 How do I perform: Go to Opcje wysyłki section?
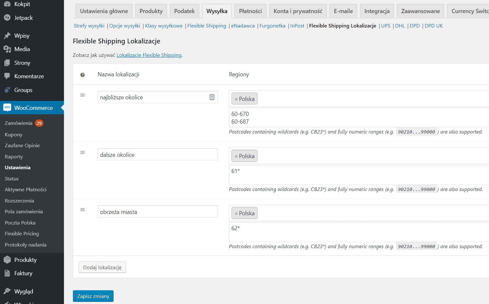[125, 26]
